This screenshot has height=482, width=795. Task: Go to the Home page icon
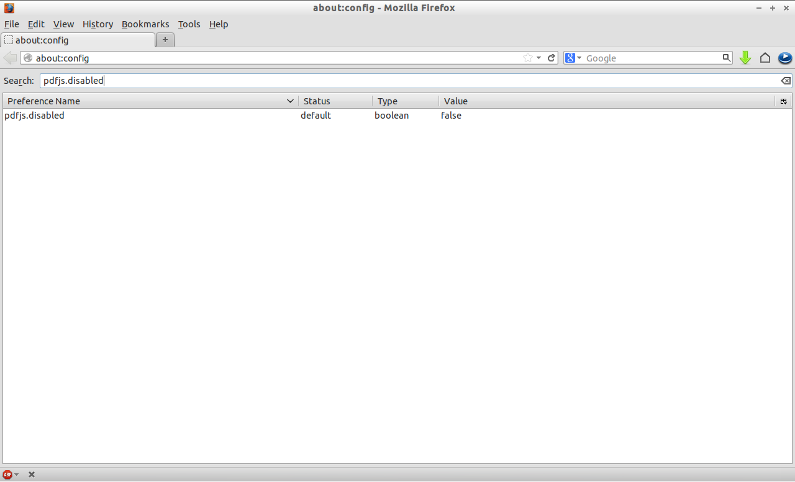point(765,58)
